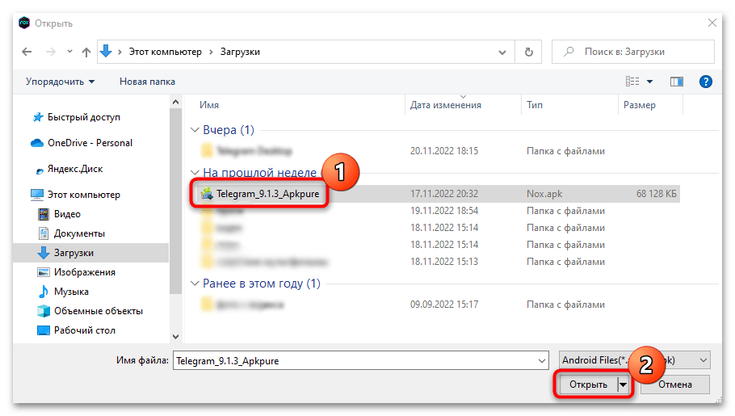Screen dimensions: 735x416
Task: Open the Упорядочить menu
Action: pyautogui.click(x=60, y=82)
